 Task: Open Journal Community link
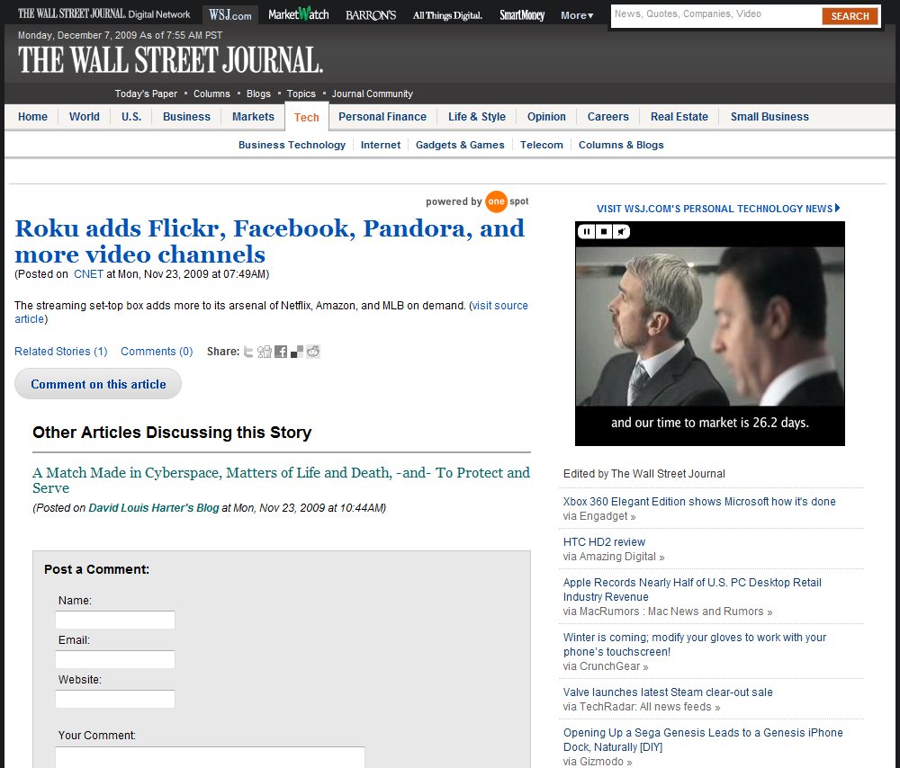pyautogui.click(x=372, y=94)
